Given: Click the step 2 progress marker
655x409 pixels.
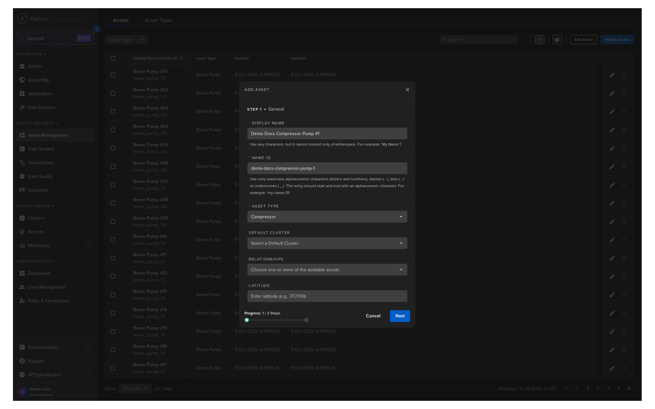Looking at the screenshot, I should tap(306, 320).
